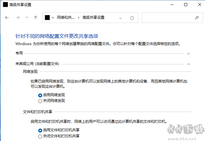Image resolution: width=205 pixels, height=141 pixels.
Task: Click the search magnifier icon
Action: point(197,17)
